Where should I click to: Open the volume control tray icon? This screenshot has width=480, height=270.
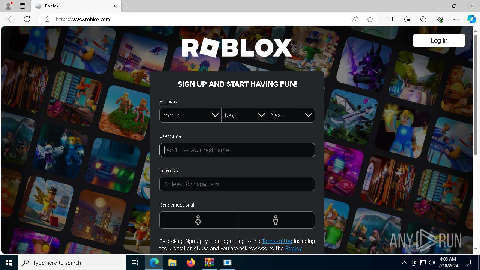pyautogui.click(x=432, y=262)
